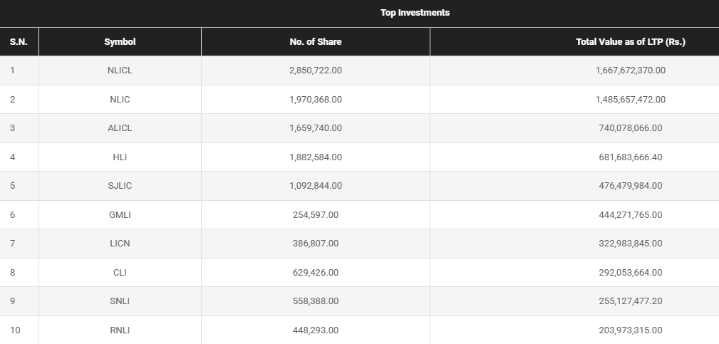Select the NLICL symbol cell
The height and width of the screenshot is (344, 719).
(x=120, y=71)
